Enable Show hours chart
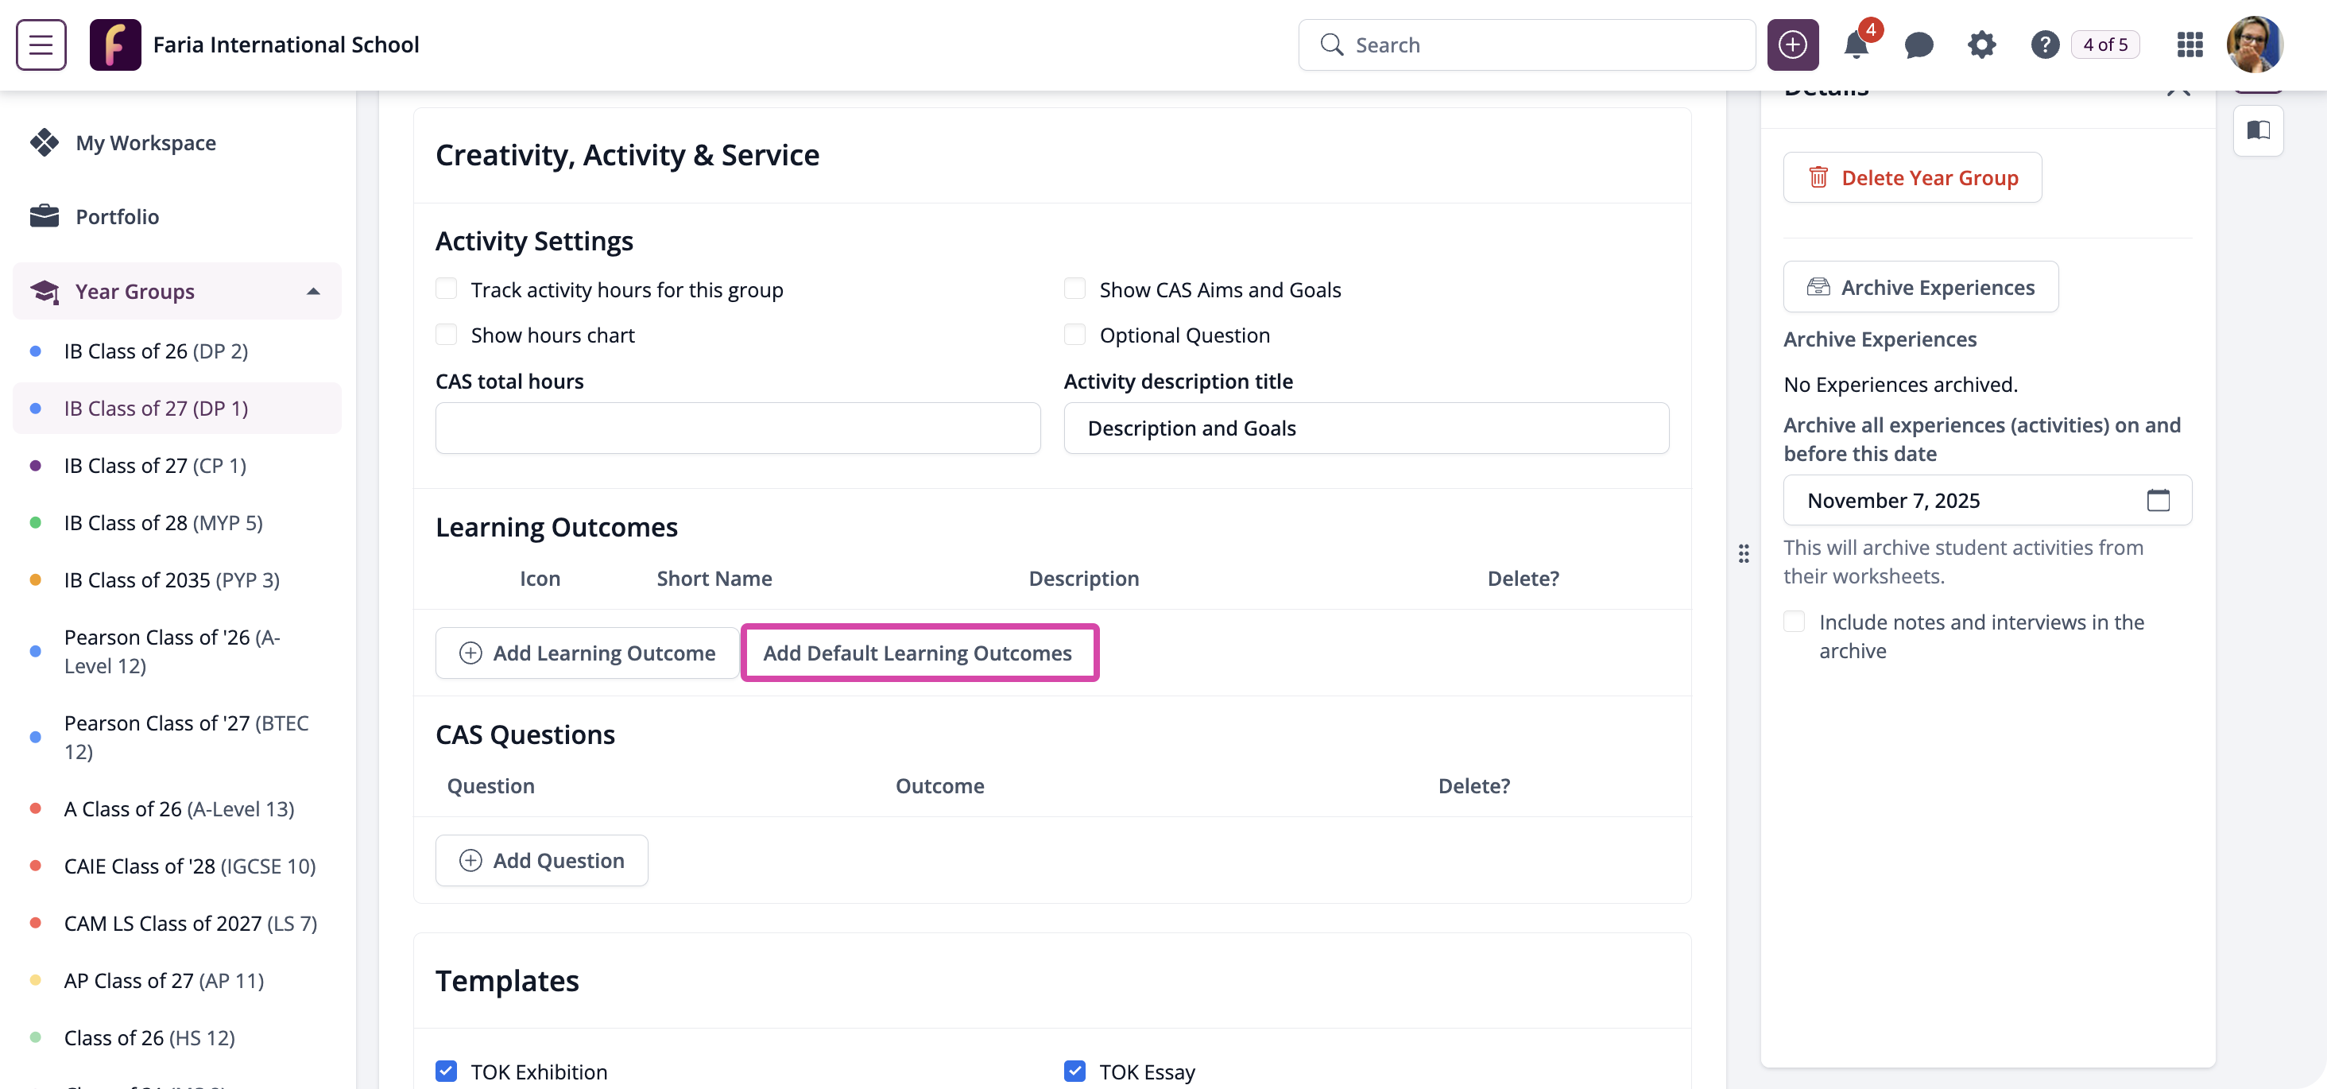Screen dimensions: 2327x1089 447,335
